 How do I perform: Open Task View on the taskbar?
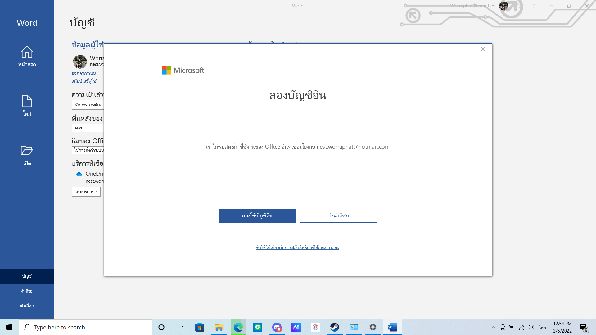point(180,327)
